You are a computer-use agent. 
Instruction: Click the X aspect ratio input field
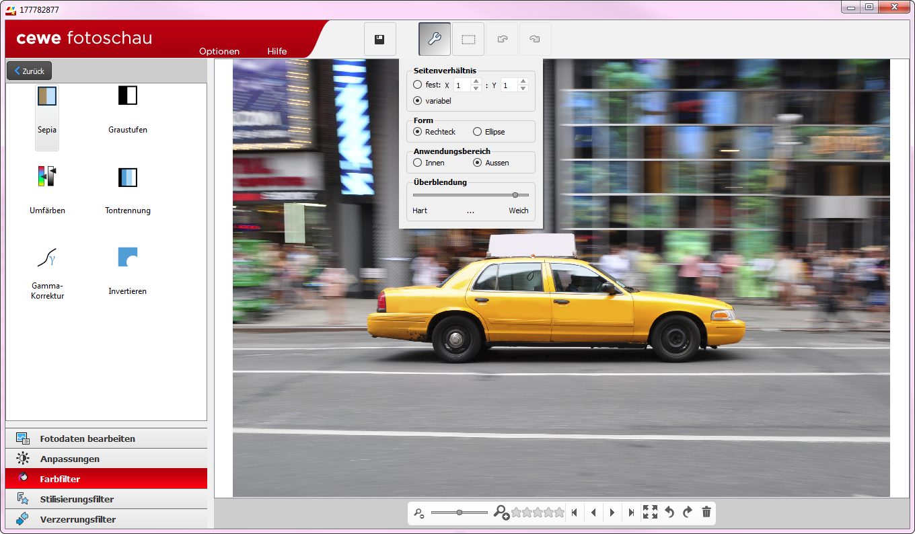tap(462, 85)
